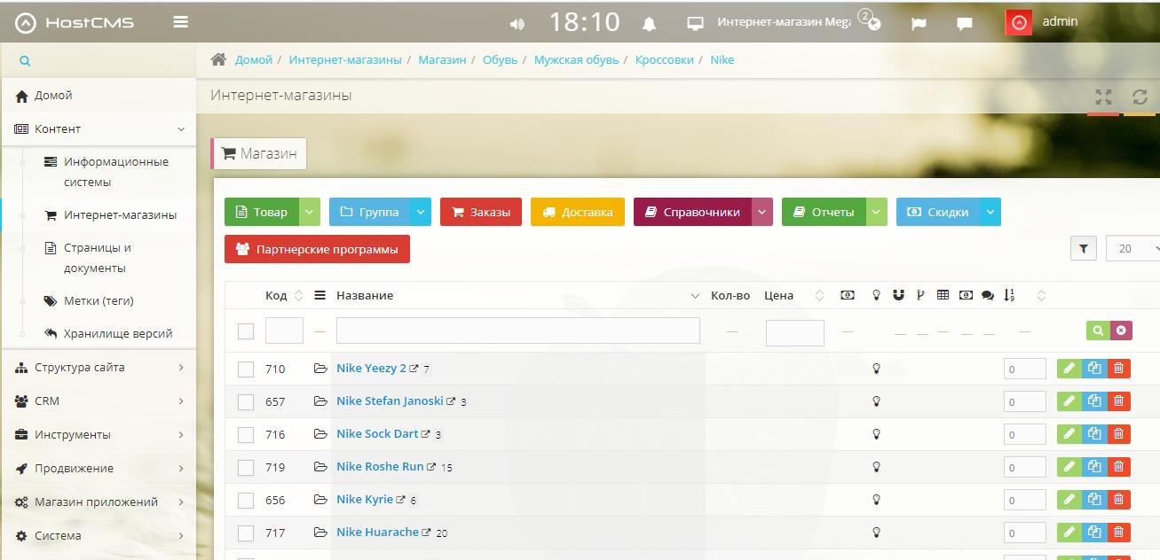
Task: Open the chat messages icon
Action: click(964, 24)
